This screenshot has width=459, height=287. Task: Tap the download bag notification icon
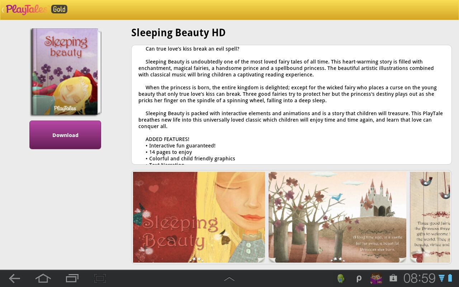click(393, 278)
